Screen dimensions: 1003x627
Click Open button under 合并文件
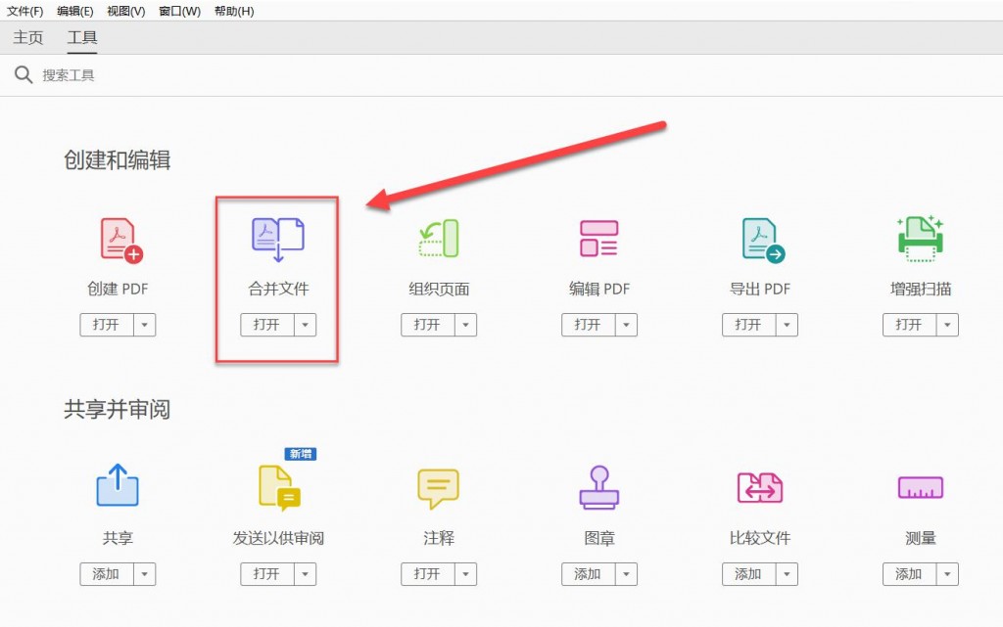click(267, 325)
